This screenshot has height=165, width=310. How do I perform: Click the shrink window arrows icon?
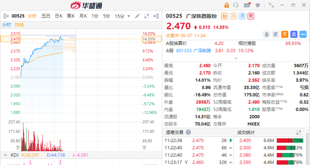click(271, 5)
